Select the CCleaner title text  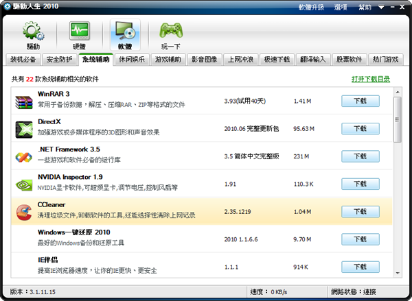pyautogui.click(x=51, y=205)
